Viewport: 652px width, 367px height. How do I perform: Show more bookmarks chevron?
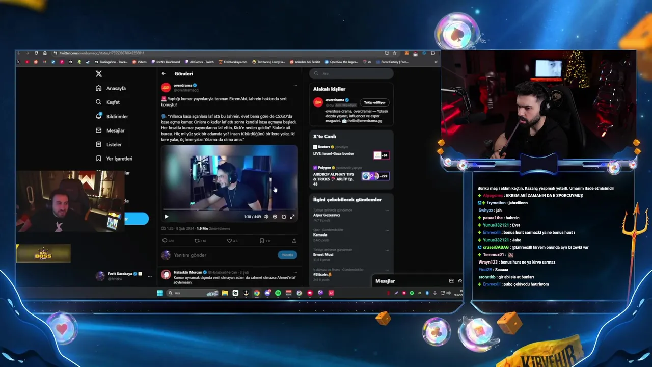point(436,62)
